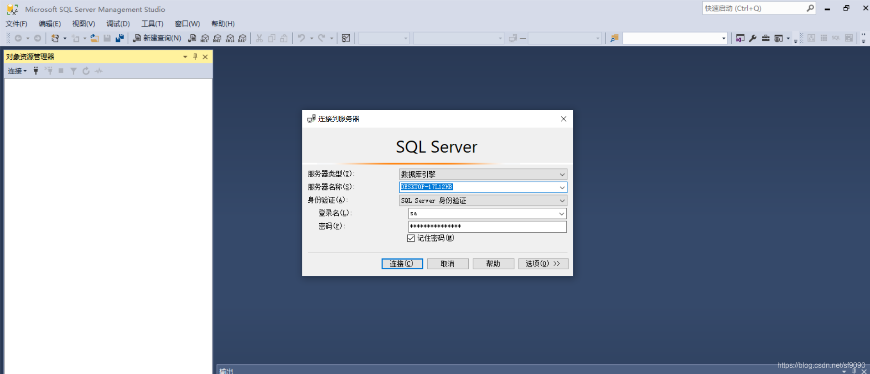Click the DAX query icon
870x374 pixels.
tap(243, 38)
